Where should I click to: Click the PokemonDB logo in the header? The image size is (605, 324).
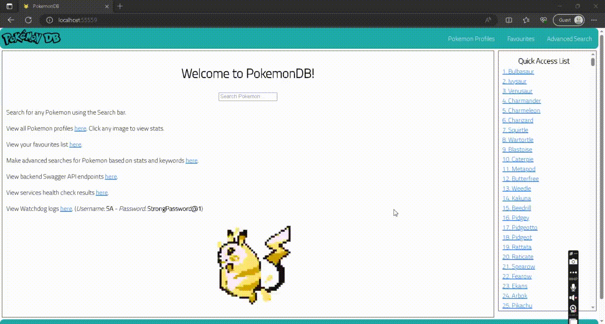coord(31,38)
